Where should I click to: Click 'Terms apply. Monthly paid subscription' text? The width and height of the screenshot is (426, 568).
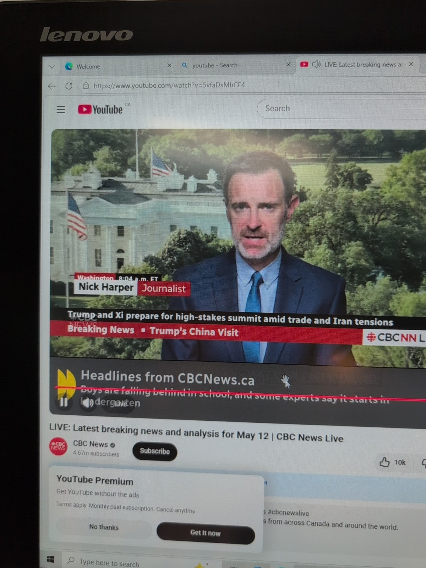point(126,507)
